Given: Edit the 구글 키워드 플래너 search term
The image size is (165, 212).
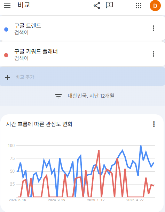Looking at the screenshot, I should click(36, 51).
